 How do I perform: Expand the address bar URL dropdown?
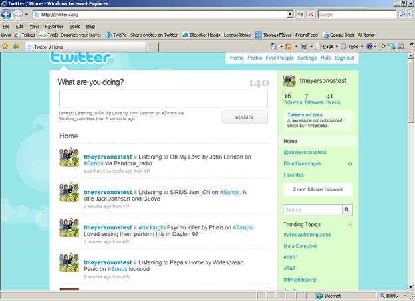[x=290, y=14]
